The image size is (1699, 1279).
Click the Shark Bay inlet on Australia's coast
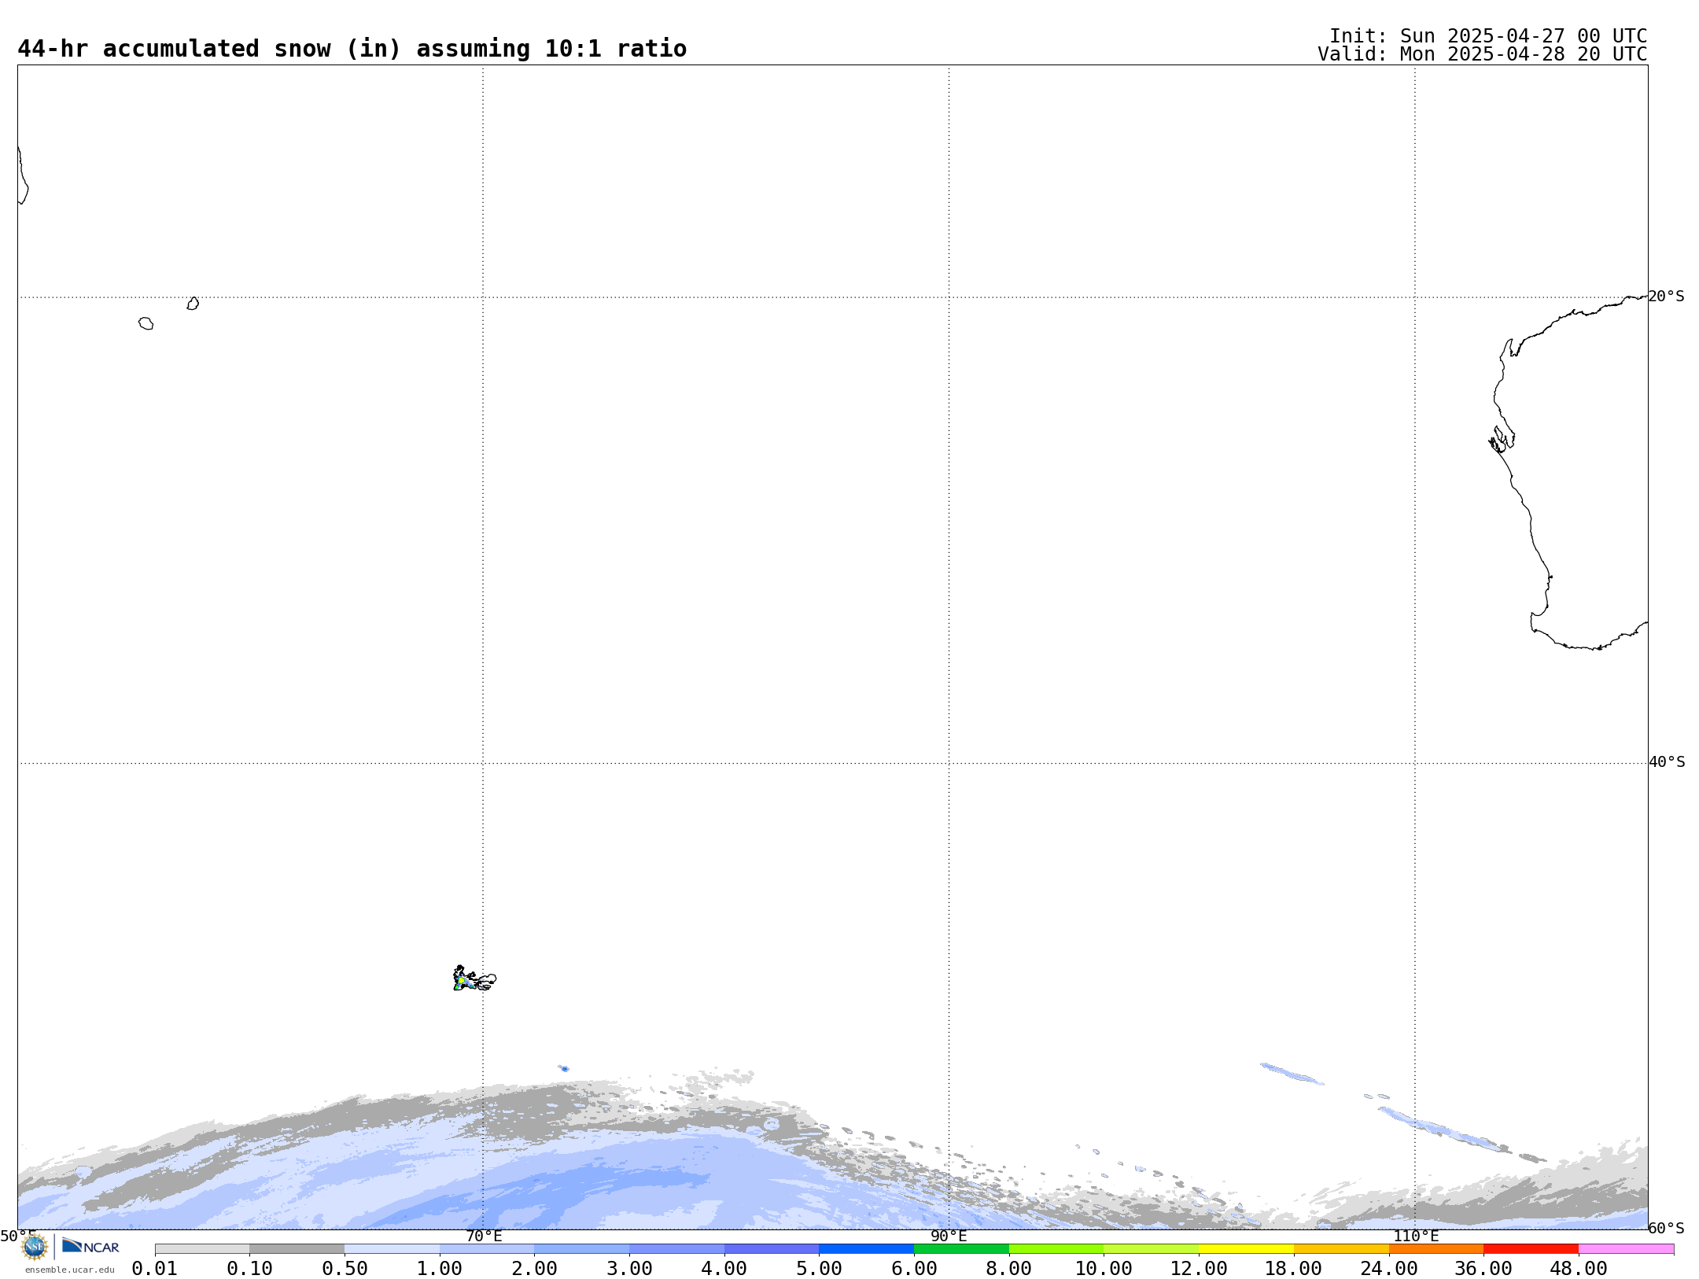(x=1502, y=440)
